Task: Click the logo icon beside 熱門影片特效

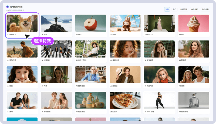Action: click(8, 7)
